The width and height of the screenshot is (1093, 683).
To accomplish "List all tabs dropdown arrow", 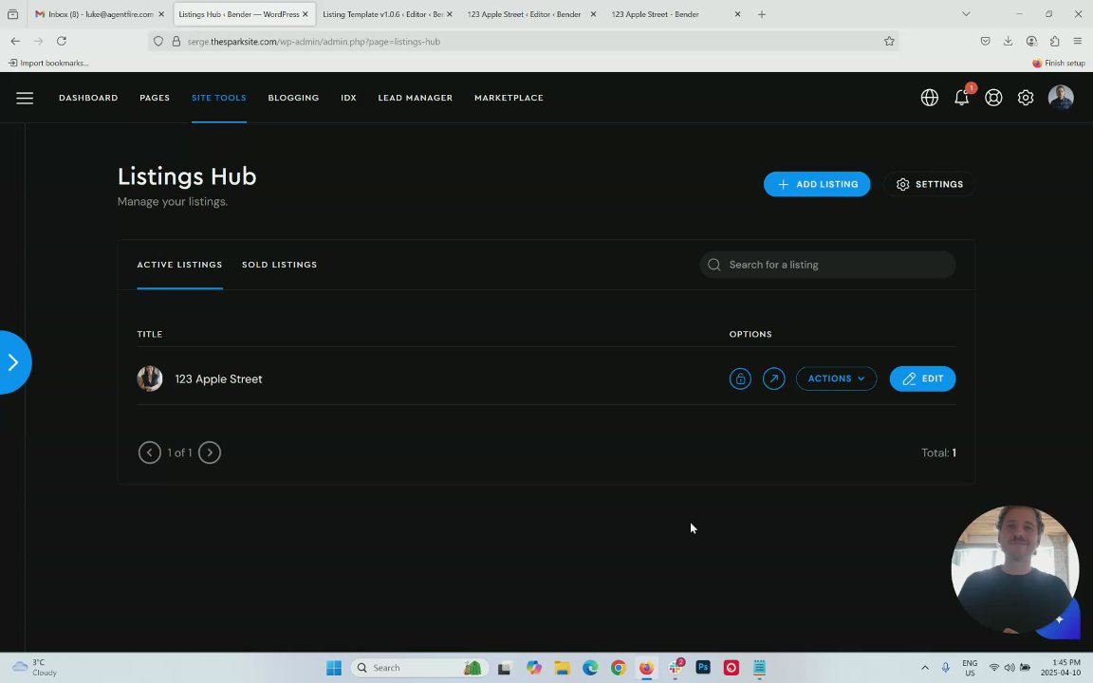I will coord(966,14).
